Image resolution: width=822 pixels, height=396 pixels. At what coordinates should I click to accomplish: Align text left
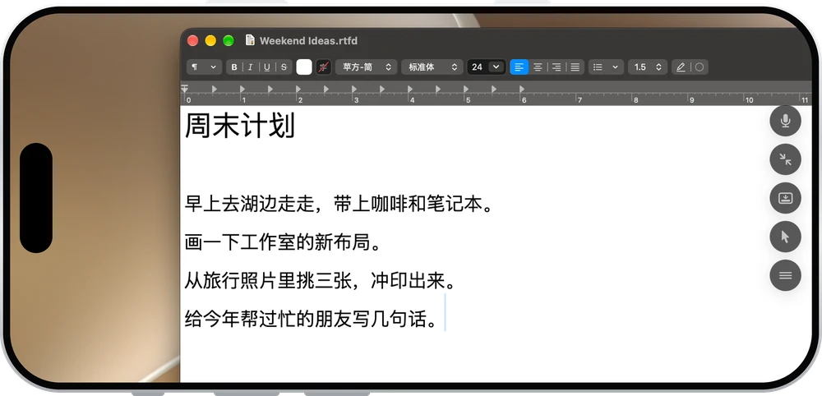click(519, 67)
